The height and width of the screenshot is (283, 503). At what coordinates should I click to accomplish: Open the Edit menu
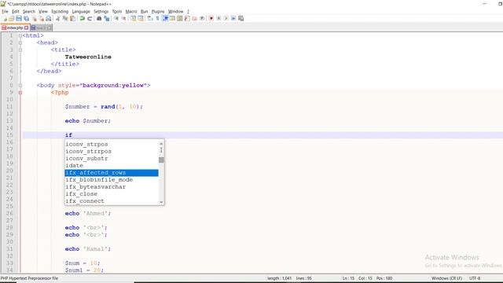[16, 12]
